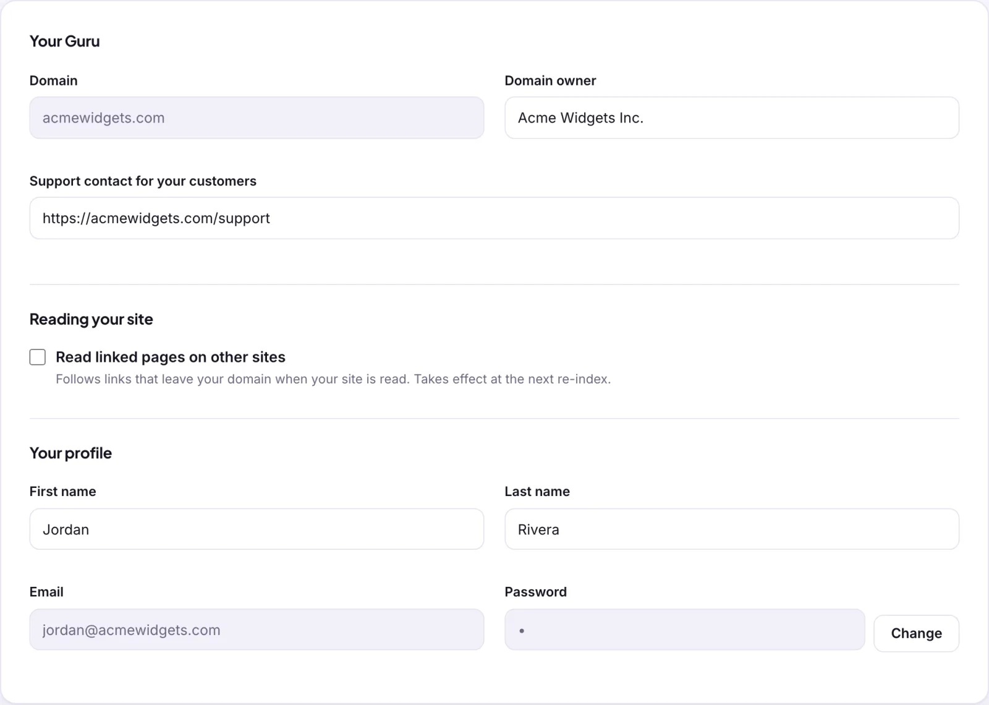This screenshot has height=705, width=989.
Task: Click the masked Password field
Action: click(685, 630)
